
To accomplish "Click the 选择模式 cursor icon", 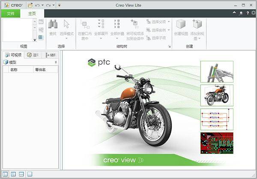I will [66, 24].
